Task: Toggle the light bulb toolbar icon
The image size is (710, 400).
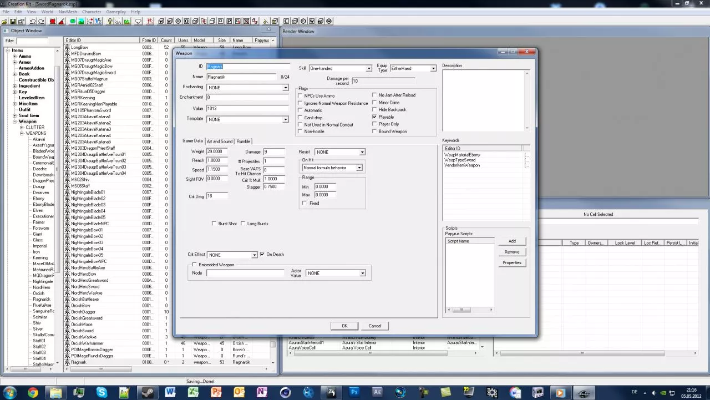Action: click(110, 21)
